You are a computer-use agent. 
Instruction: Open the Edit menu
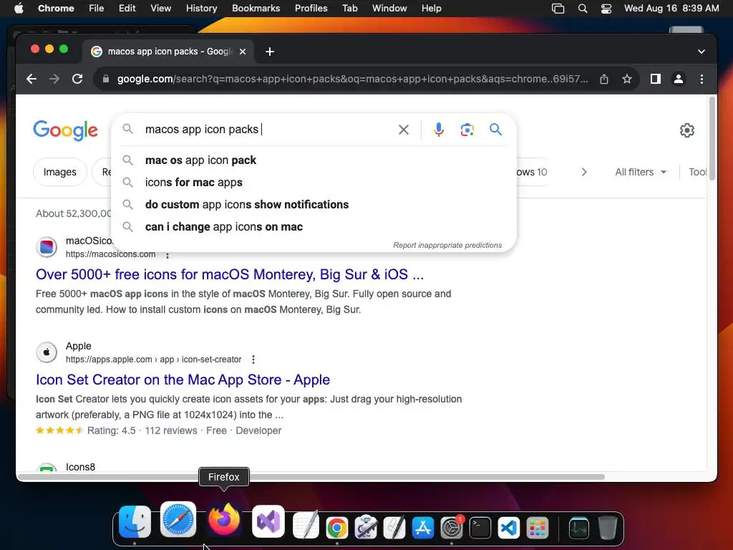pyautogui.click(x=127, y=9)
